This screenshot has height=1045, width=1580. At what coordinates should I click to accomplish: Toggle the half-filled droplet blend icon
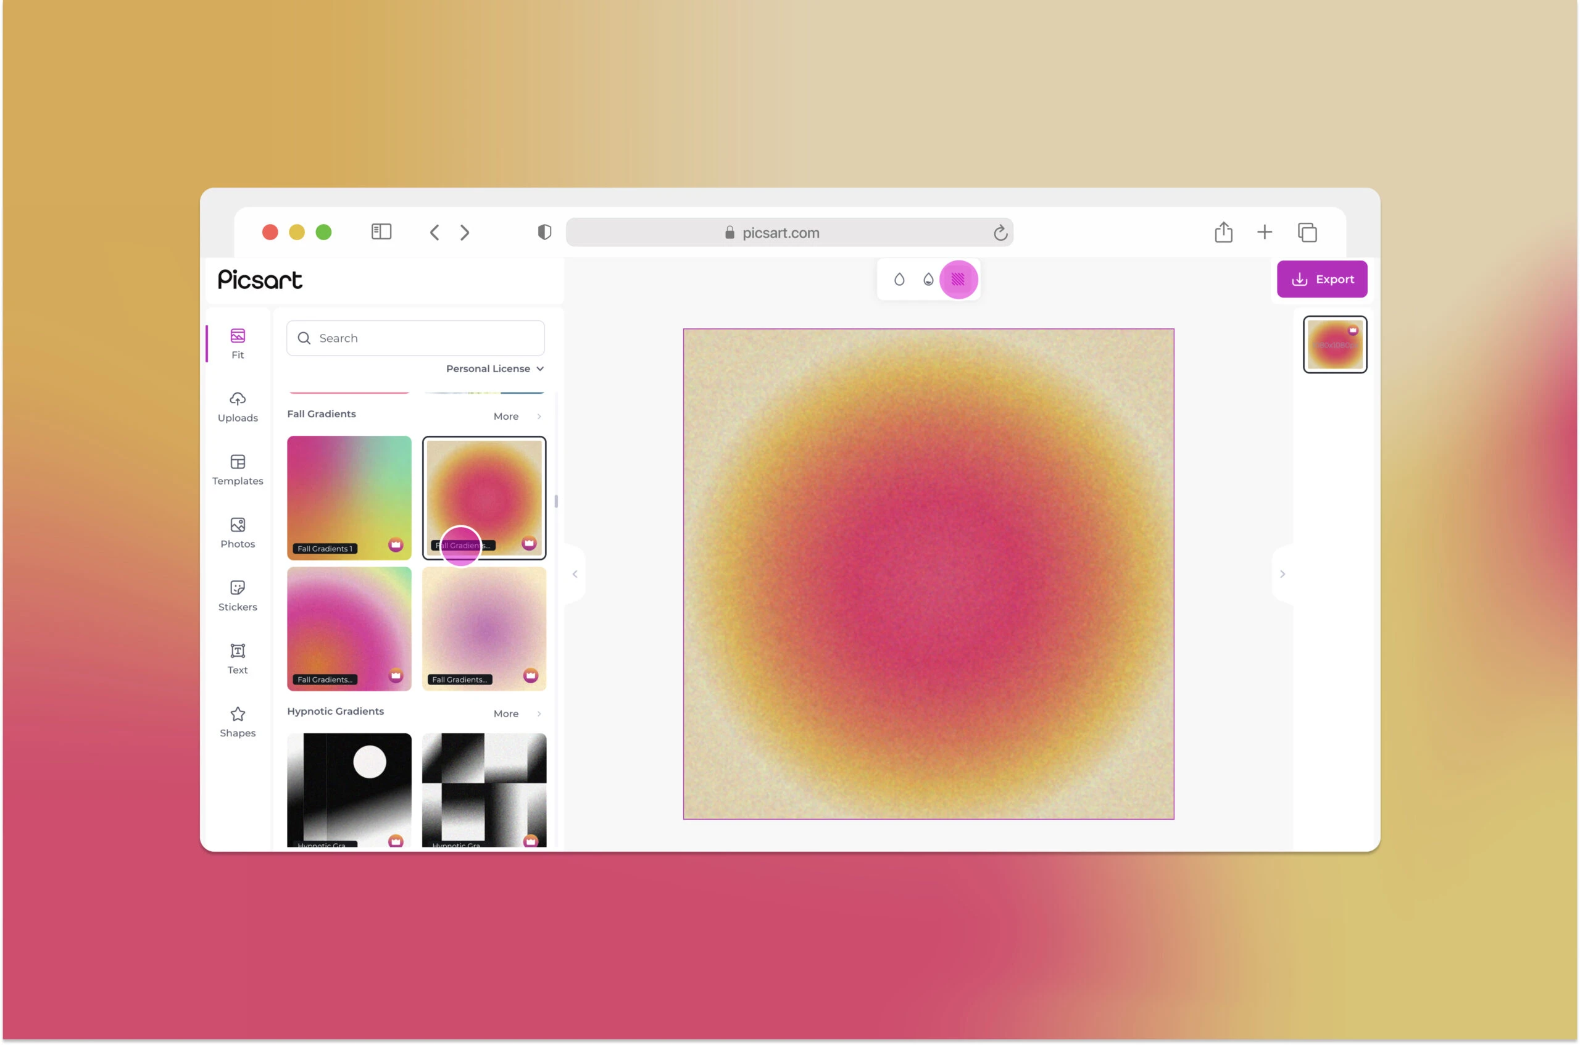(929, 279)
